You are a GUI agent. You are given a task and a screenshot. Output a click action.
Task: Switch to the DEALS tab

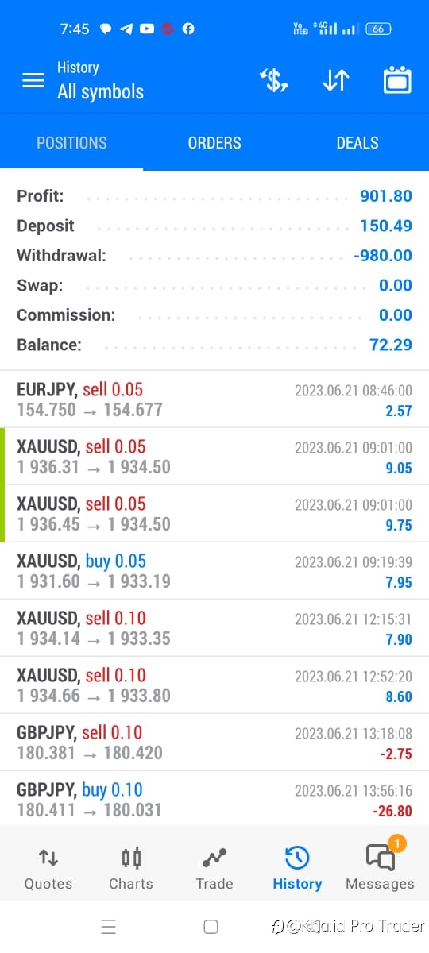(357, 143)
